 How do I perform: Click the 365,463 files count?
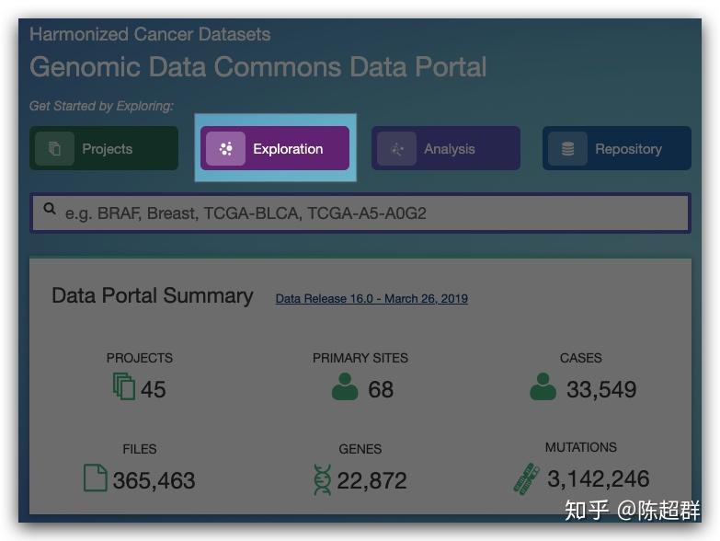[154, 480]
